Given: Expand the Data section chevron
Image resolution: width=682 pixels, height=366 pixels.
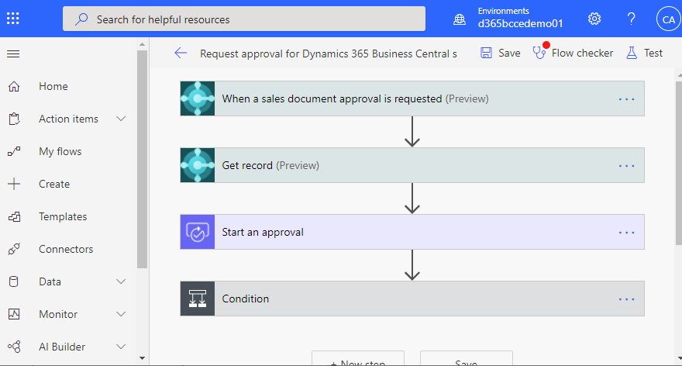Looking at the screenshot, I should 121,281.
